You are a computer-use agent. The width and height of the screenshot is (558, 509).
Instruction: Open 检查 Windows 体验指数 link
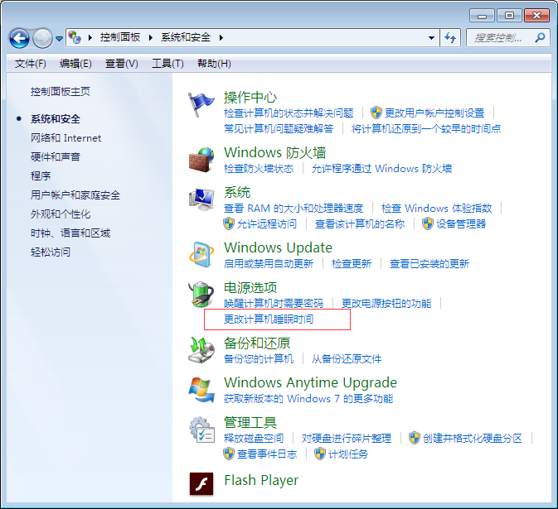click(436, 208)
